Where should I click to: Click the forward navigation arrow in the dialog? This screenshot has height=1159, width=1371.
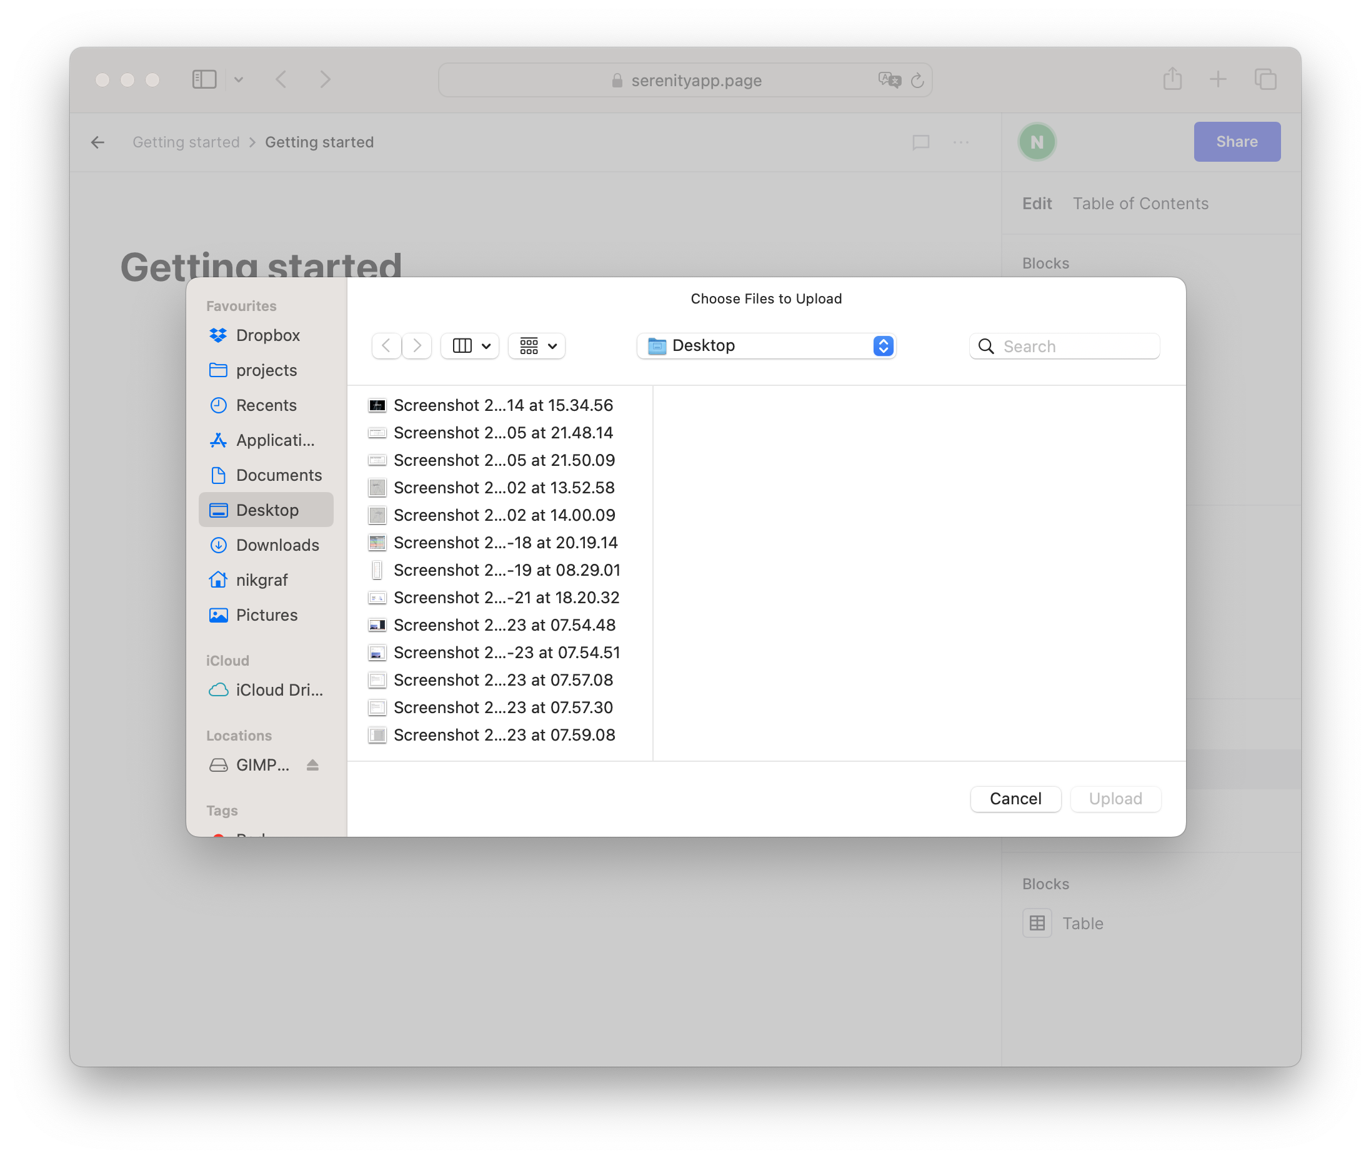click(x=417, y=345)
